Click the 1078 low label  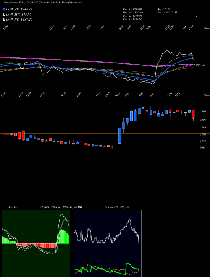coord(42,94)
